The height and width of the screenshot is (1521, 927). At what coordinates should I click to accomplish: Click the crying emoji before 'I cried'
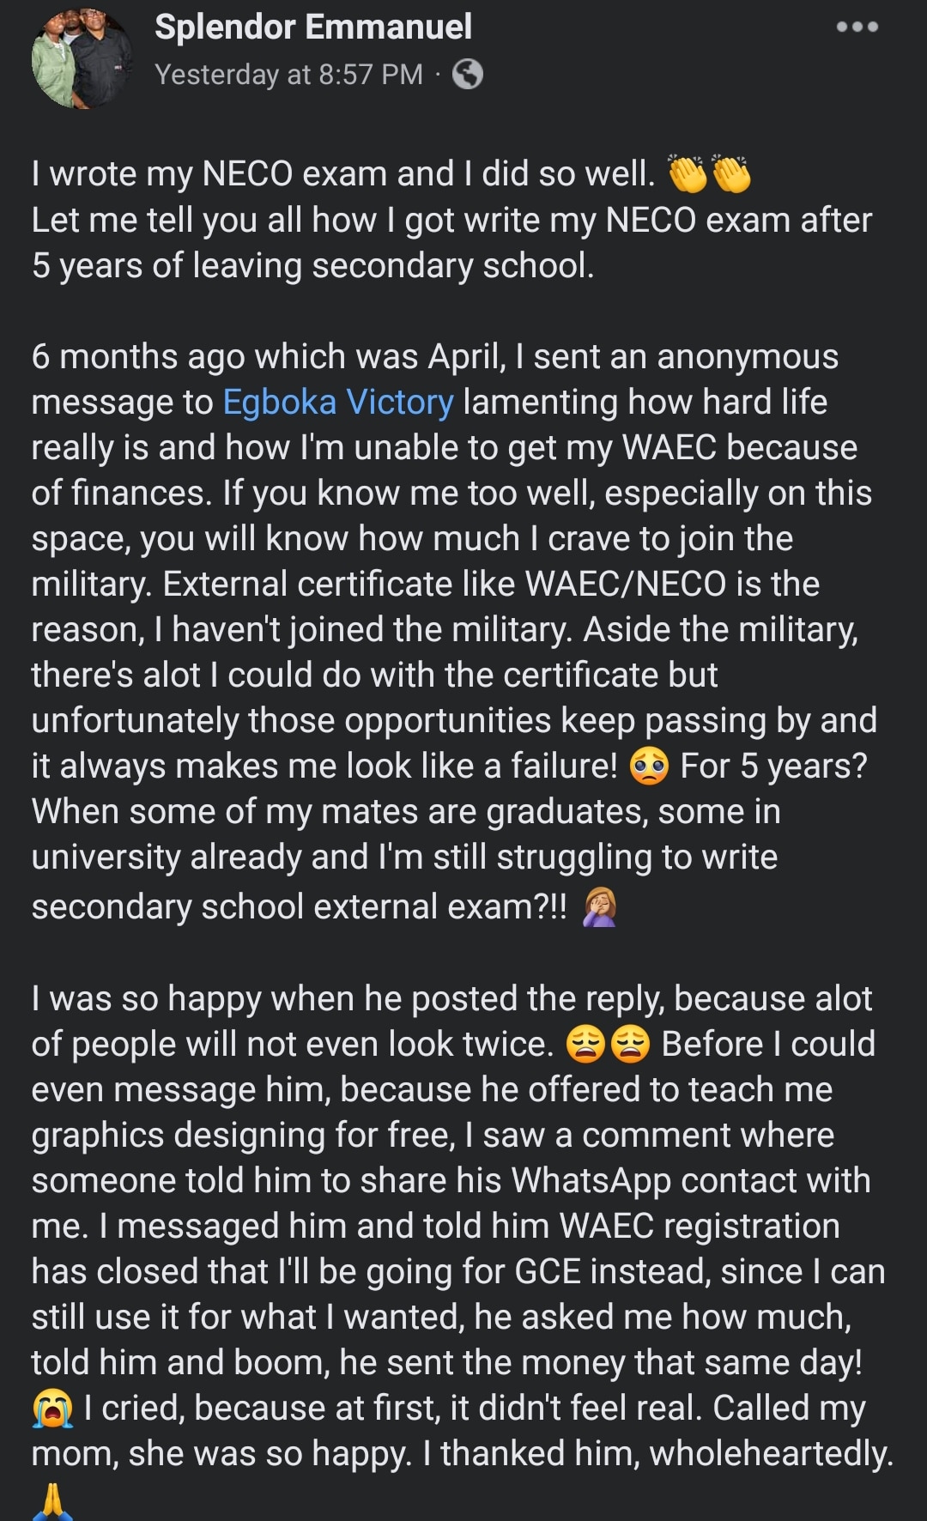coord(52,1409)
